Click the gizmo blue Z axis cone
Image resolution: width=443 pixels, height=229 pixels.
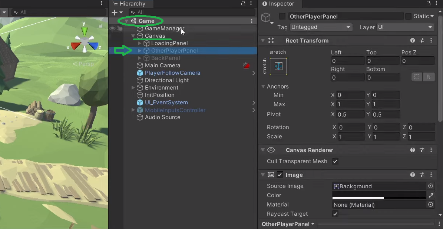point(93,46)
